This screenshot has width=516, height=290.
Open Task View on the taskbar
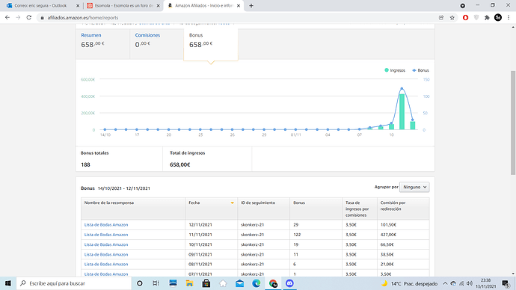coord(156,283)
